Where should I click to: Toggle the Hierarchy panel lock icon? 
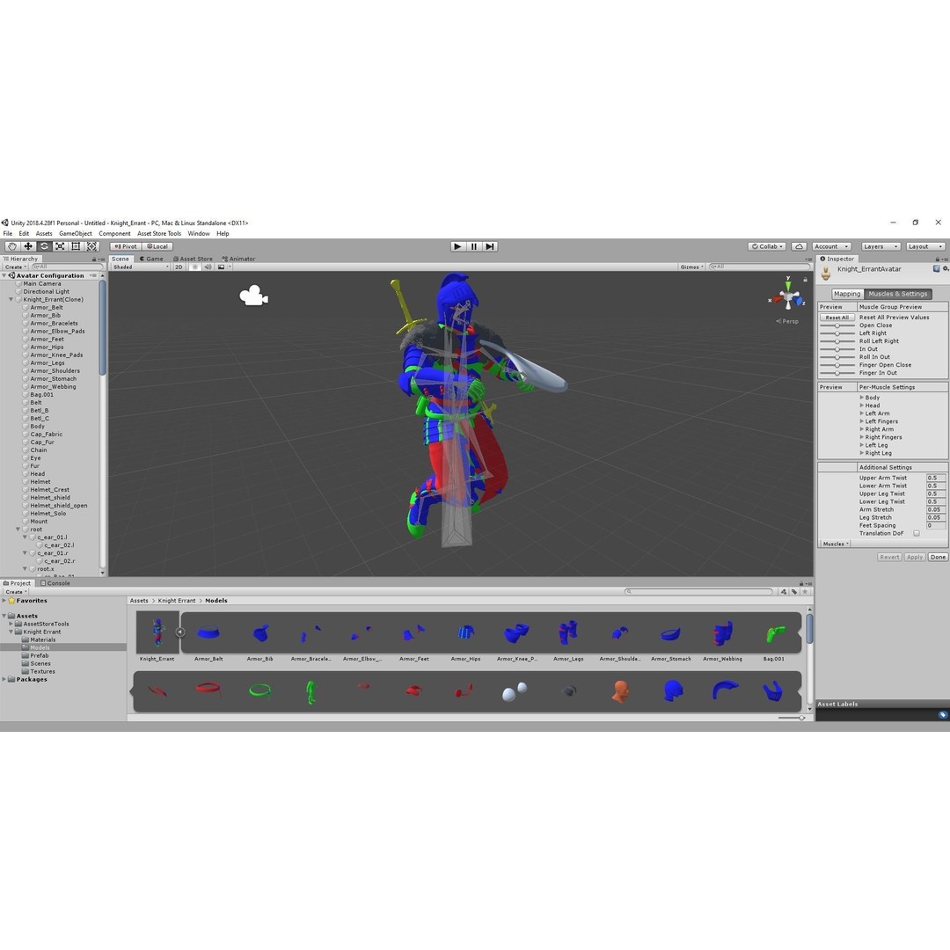pos(93,259)
